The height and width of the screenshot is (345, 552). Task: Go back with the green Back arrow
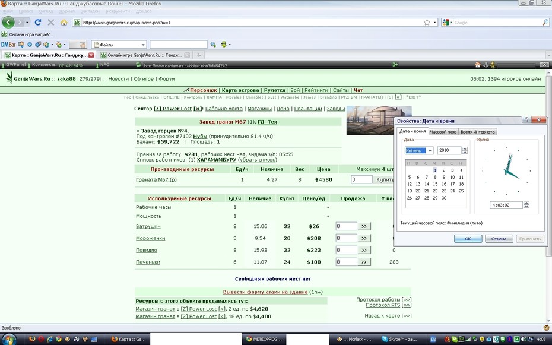[x=8, y=22]
